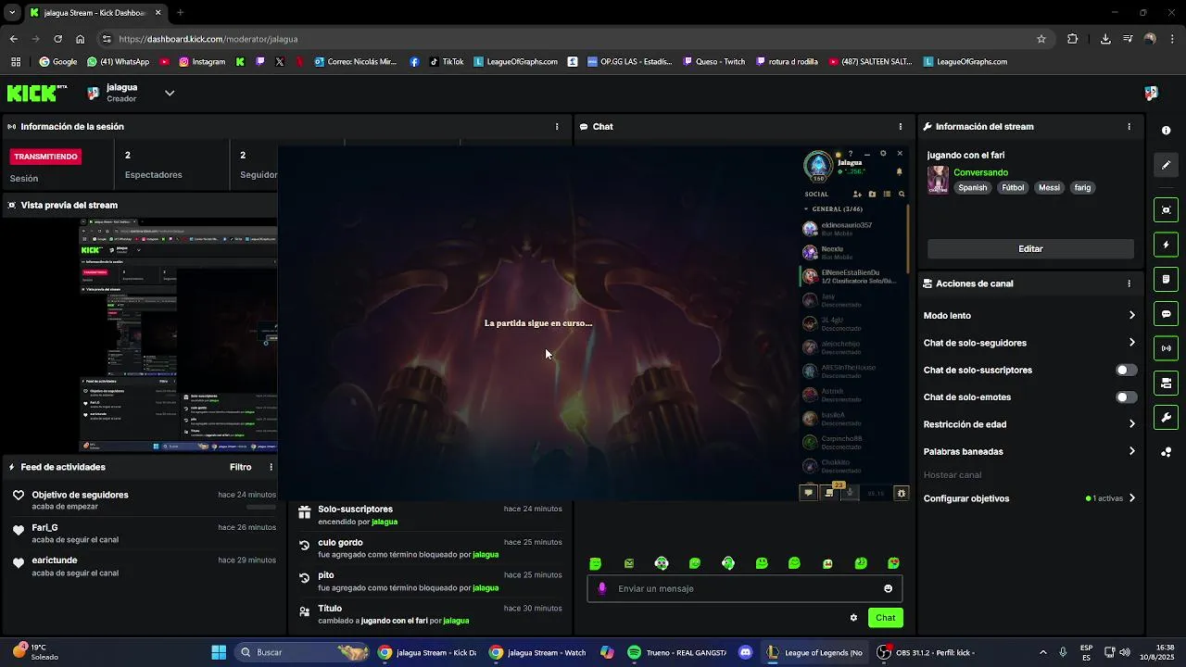Click the heart icon beside Fari_G follow
Screen dimensions: 1186x667
tap(19, 530)
